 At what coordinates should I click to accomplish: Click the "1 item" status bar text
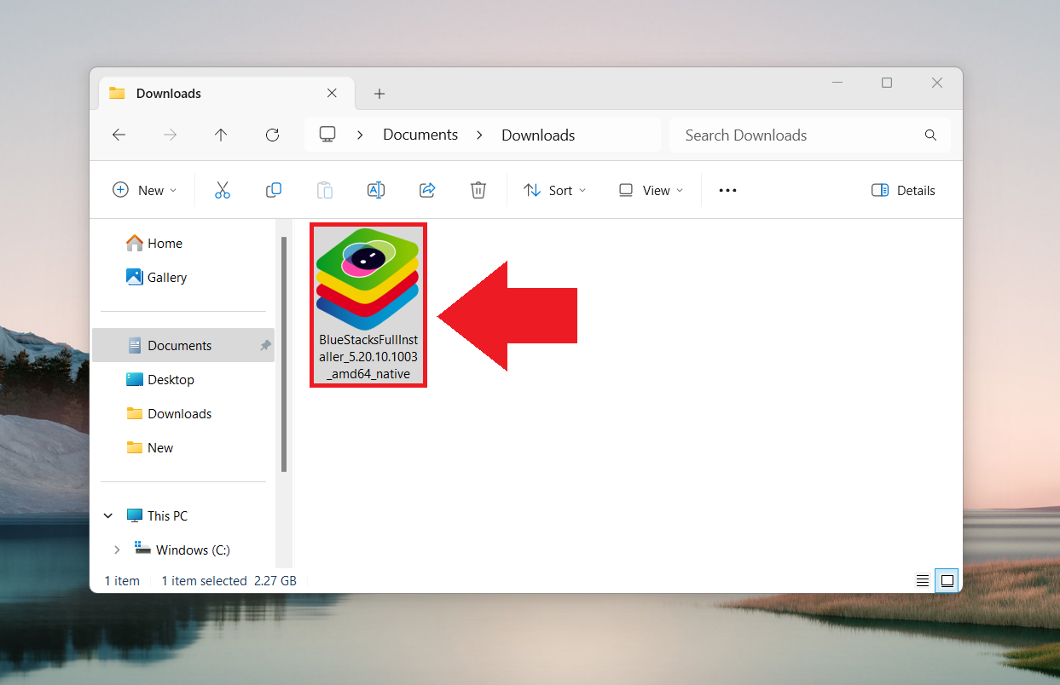point(122,581)
